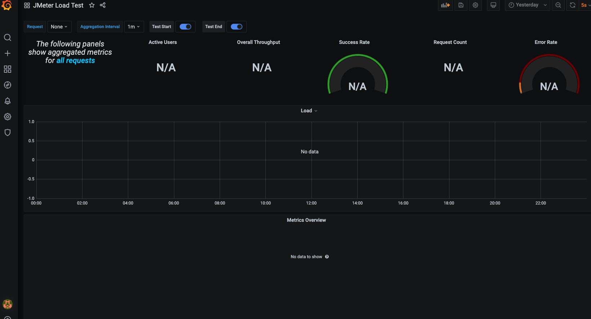Open the sidebar Server Admin shield icon
The width and height of the screenshot is (591, 319).
pos(8,132)
